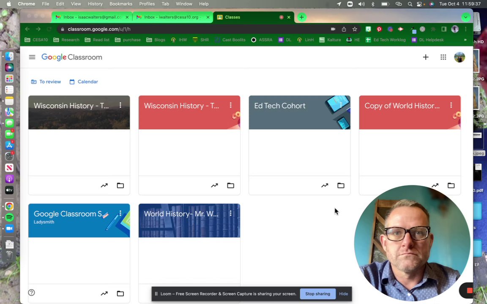Viewport: 487px width, 304px height.
Task: Open gradebook for the dark landscape Wisconsin History card
Action: click(x=104, y=185)
